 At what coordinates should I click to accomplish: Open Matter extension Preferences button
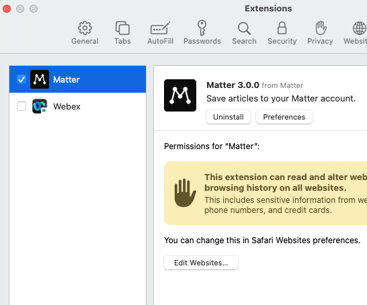[x=284, y=117]
